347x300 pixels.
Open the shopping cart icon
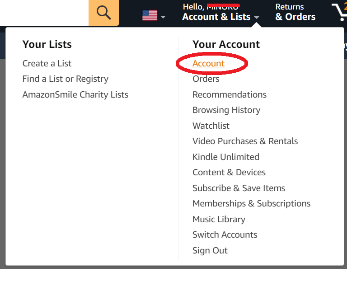[340, 11]
